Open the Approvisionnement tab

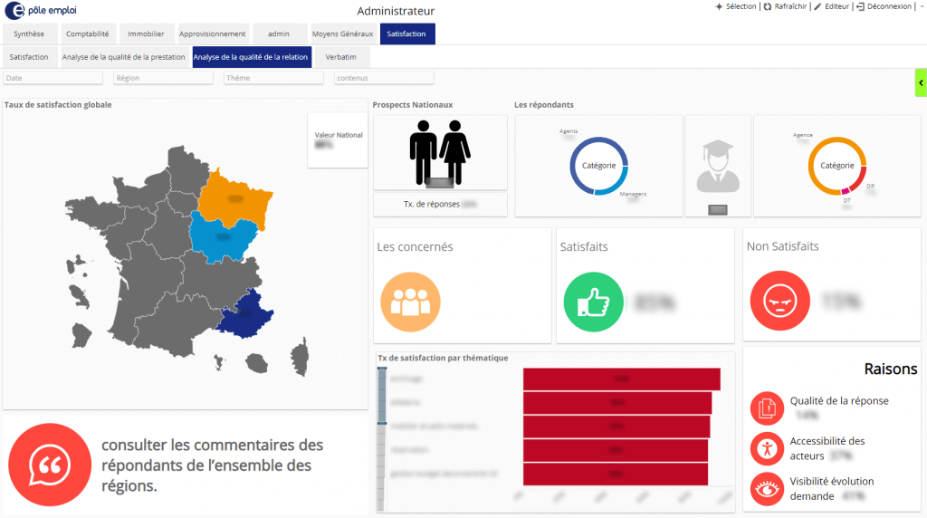click(212, 34)
